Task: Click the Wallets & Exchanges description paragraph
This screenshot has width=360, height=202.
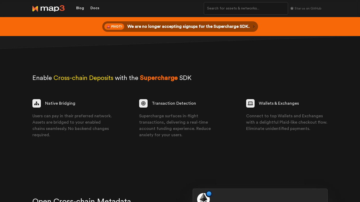Action: [x=287, y=122]
